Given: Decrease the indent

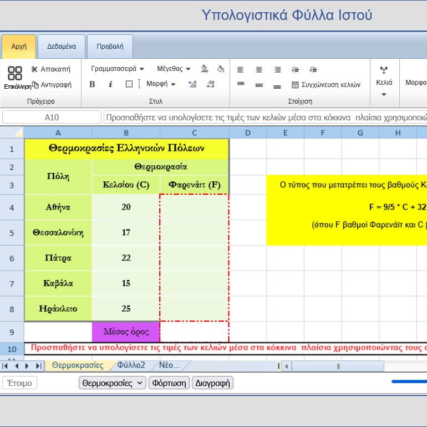Looking at the screenshot, I should pos(313,70).
